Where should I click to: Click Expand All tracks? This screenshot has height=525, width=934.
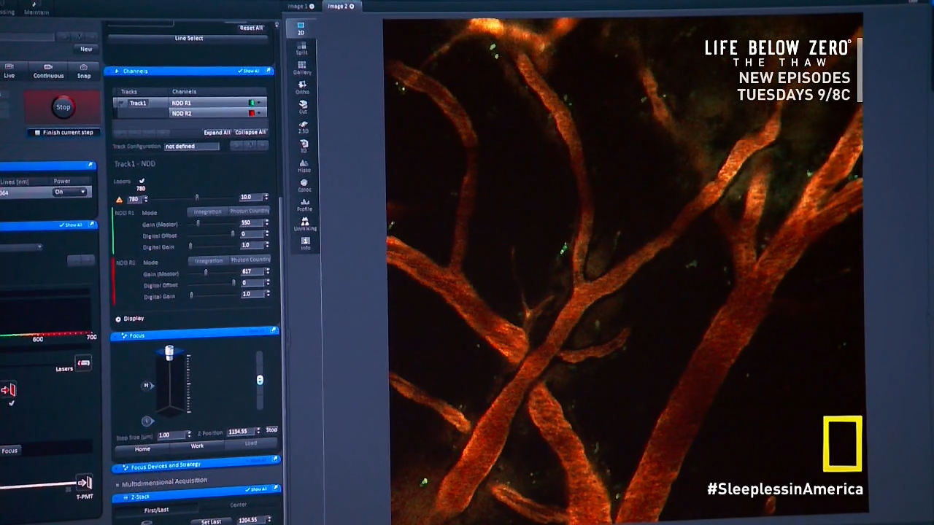point(217,133)
